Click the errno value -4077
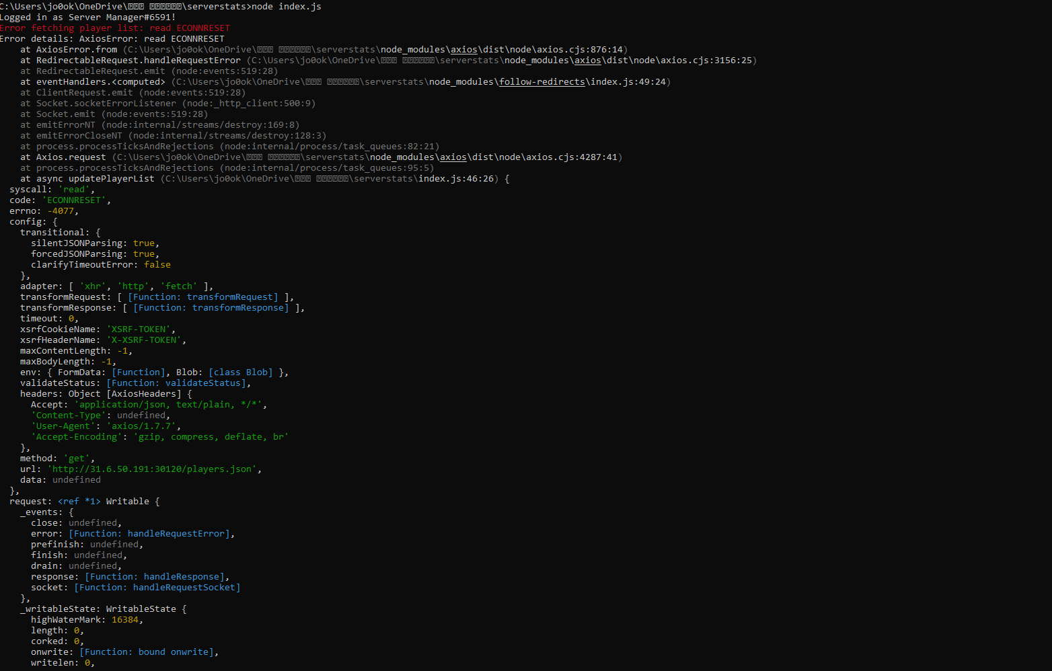 point(61,211)
